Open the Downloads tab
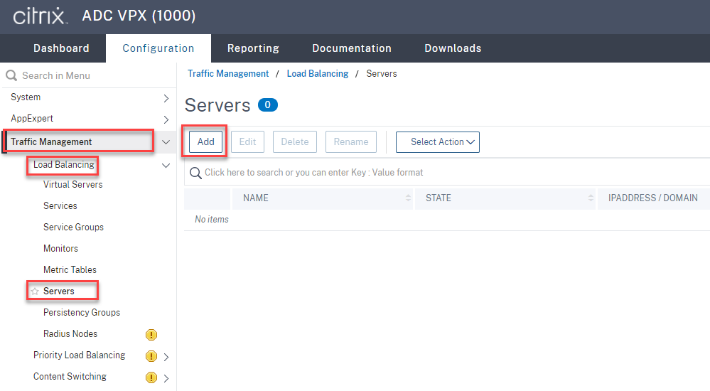 [x=453, y=48]
